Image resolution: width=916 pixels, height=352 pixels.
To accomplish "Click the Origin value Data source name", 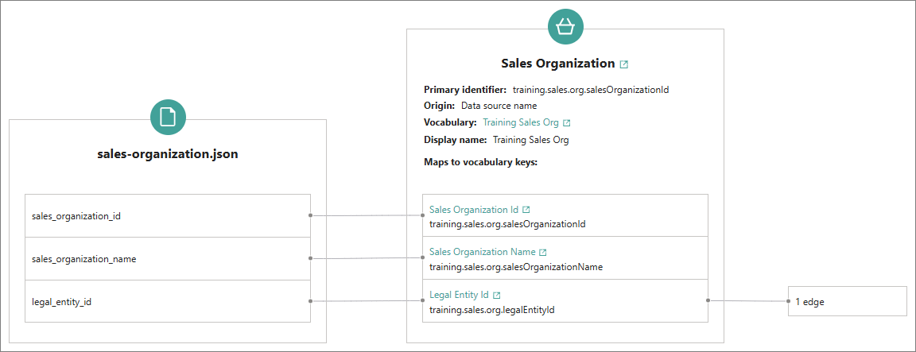I will [499, 106].
